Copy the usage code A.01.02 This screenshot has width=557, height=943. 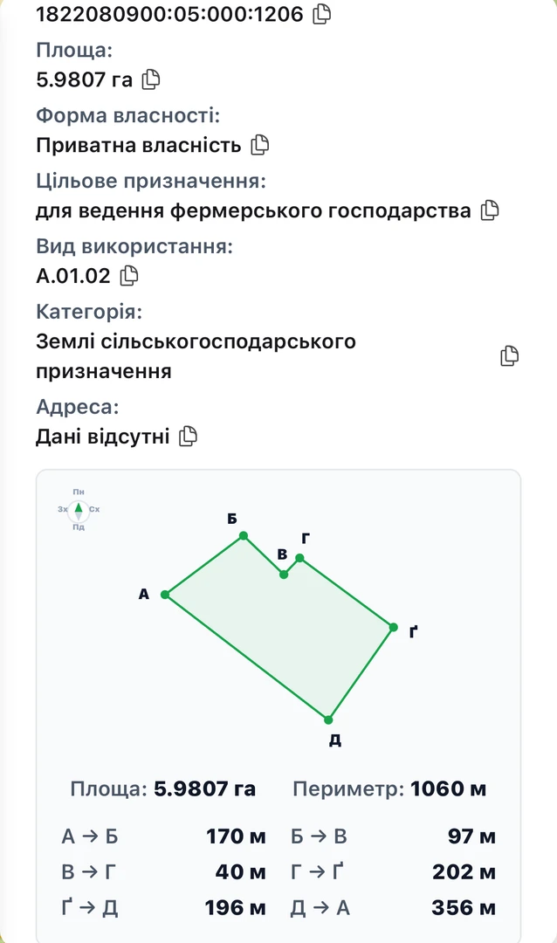128,276
